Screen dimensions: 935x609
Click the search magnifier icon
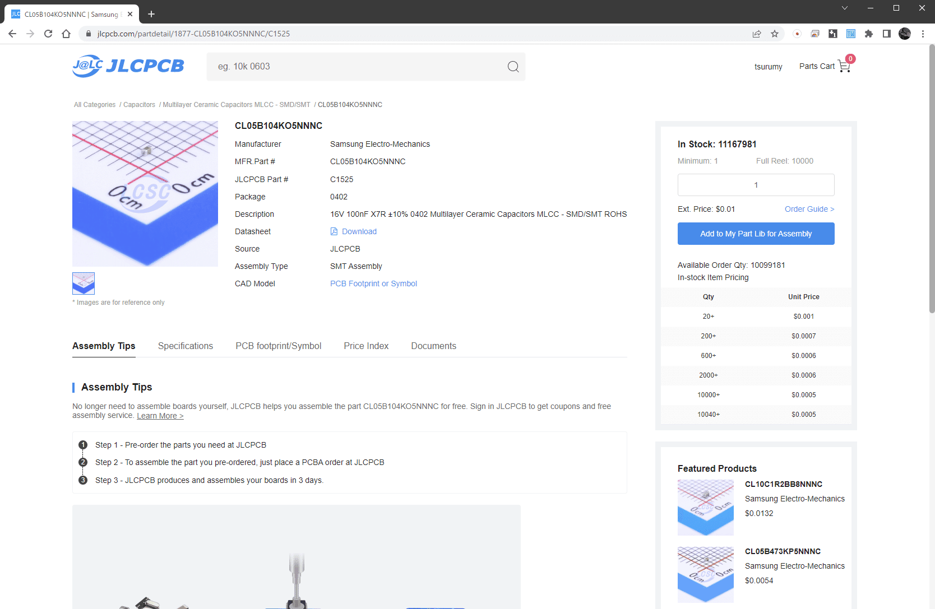[x=513, y=67]
